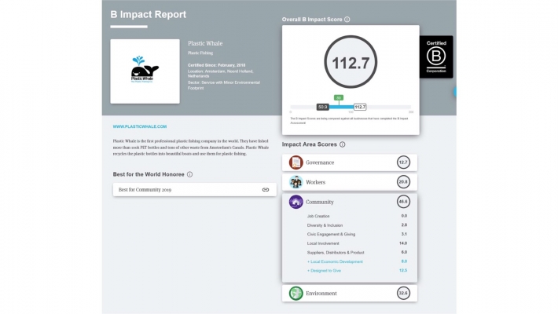Click the green Environment globe icon
This screenshot has height=314, width=558.
tap(296, 294)
